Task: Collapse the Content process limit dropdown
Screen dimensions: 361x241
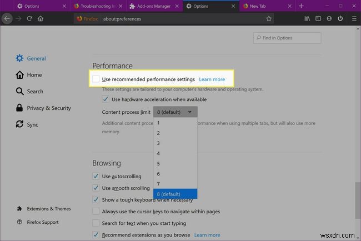Action: [175, 112]
